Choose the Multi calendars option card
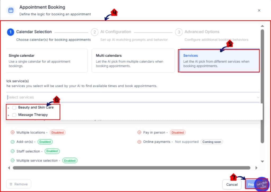Viewport: 271px width, 192px height. click(133, 60)
